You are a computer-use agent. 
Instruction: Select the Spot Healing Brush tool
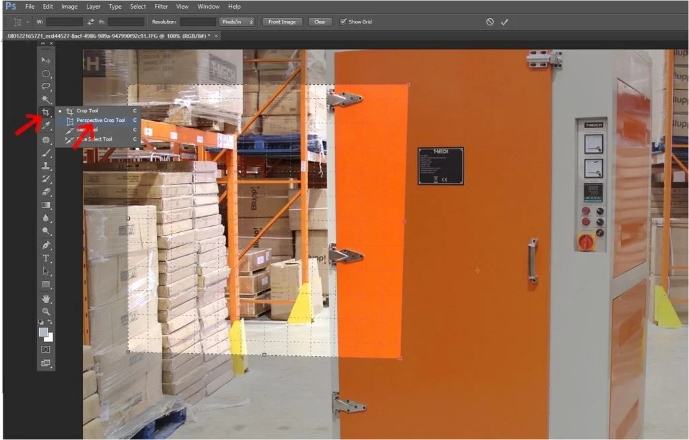(x=46, y=140)
